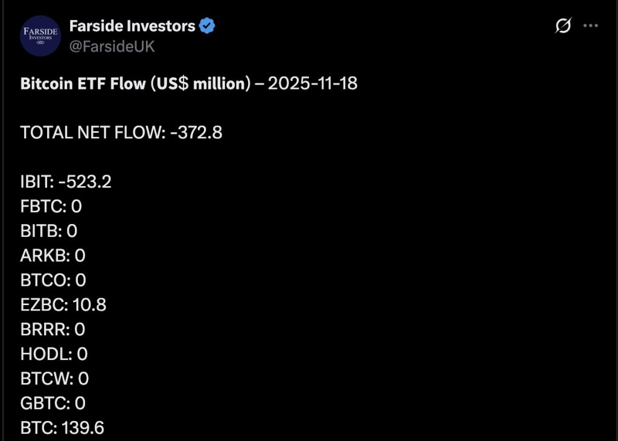Screen dimensions: 618x441
Task: Select the verification checkmark next to the name
Action: pos(208,25)
